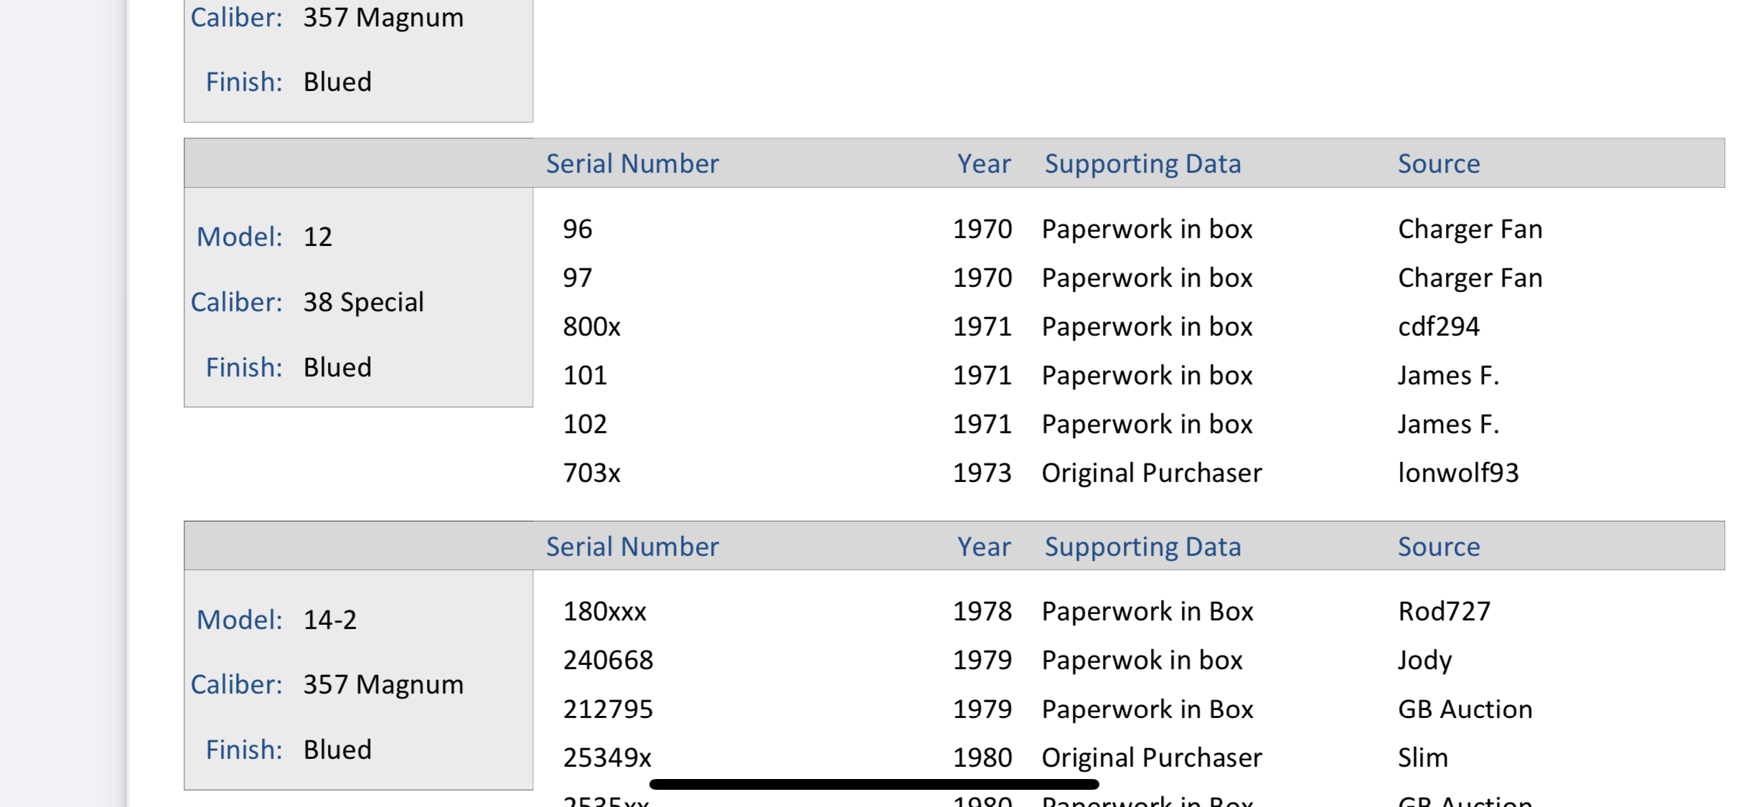This screenshot has height=807, width=1748.
Task: Tap the black home indicator bar
Action: (x=874, y=784)
